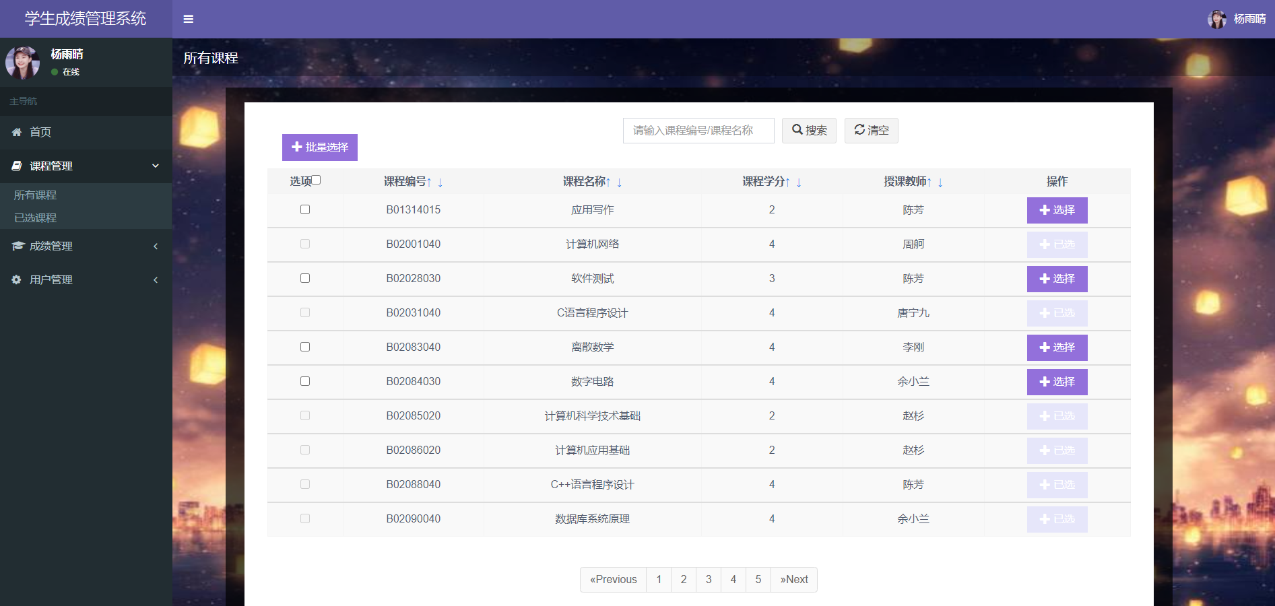Image resolution: width=1275 pixels, height=606 pixels.
Task: Sort 课程学分 ascending with up arrow
Action: click(x=787, y=182)
